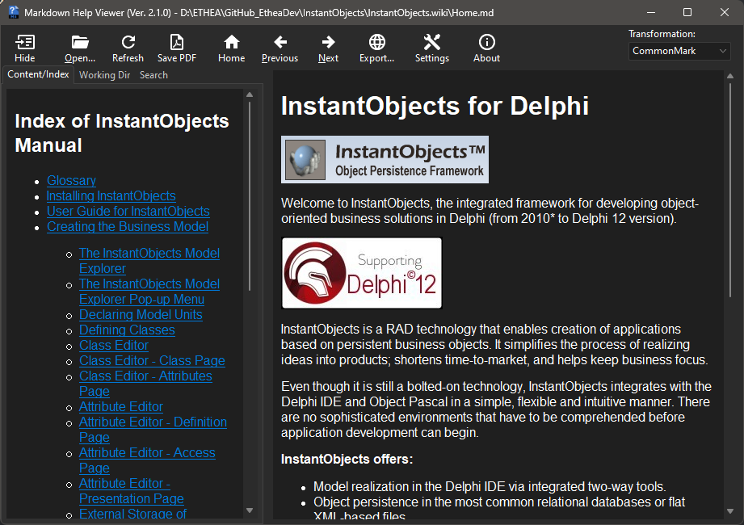The image size is (744, 525).
Task: Click the Hide panel icon
Action: tap(25, 42)
